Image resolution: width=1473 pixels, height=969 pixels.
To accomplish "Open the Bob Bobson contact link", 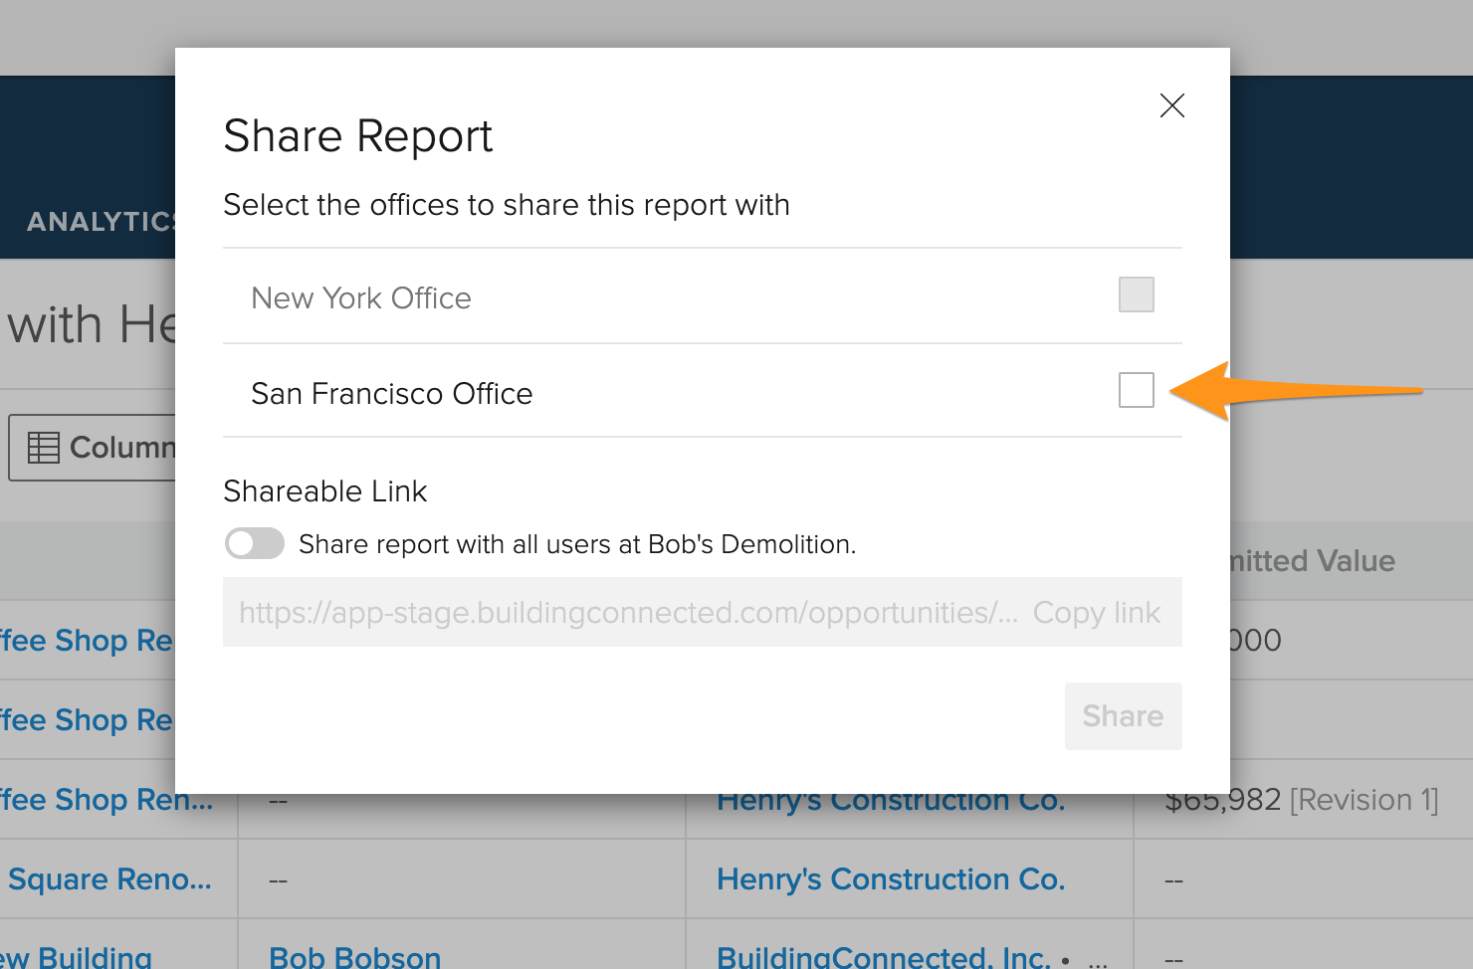I will click(354, 957).
